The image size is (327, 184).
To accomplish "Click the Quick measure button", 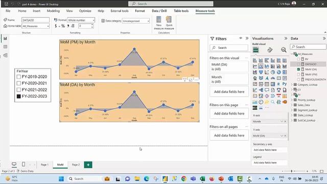I will coord(169,23).
